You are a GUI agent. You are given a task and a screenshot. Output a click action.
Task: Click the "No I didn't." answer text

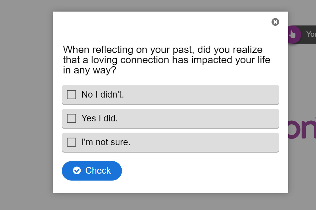pos(102,95)
